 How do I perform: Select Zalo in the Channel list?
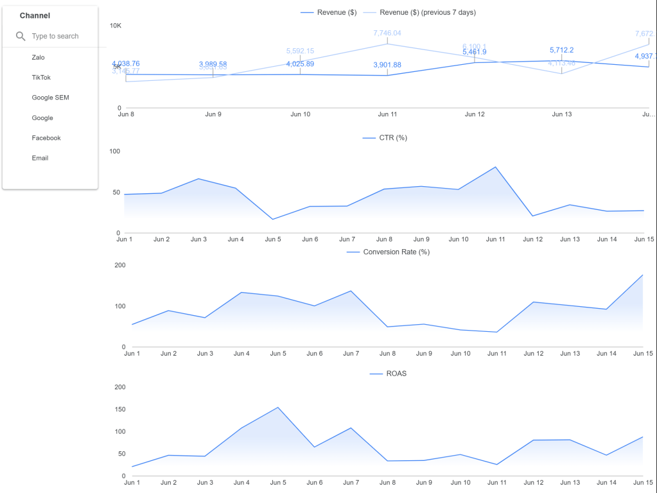[39, 58]
